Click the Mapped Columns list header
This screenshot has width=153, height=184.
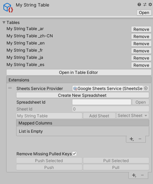tap(83, 123)
